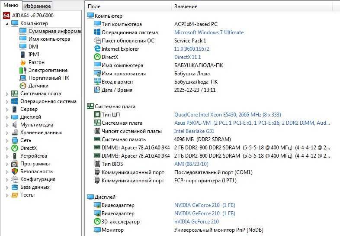Expand the Сеть tree node

7,140
